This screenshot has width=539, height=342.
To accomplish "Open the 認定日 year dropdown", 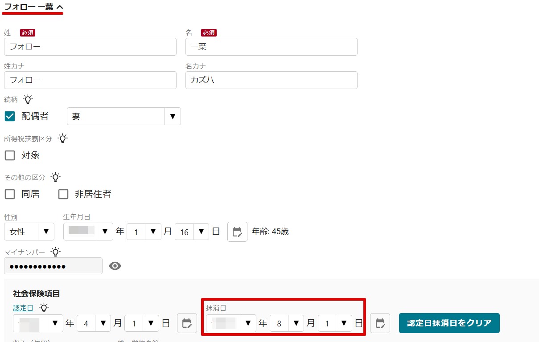I will (38, 323).
